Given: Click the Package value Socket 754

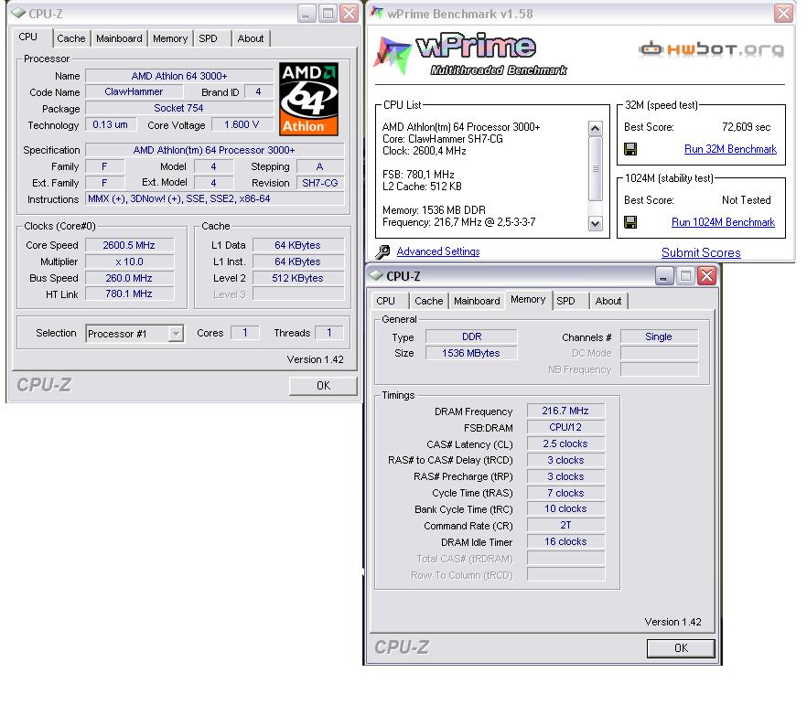Looking at the screenshot, I should (x=178, y=108).
